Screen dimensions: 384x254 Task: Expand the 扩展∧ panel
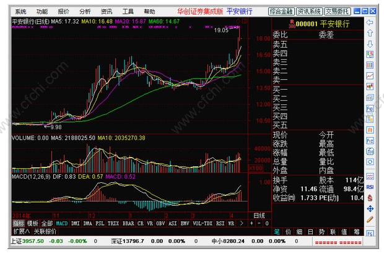(22, 231)
